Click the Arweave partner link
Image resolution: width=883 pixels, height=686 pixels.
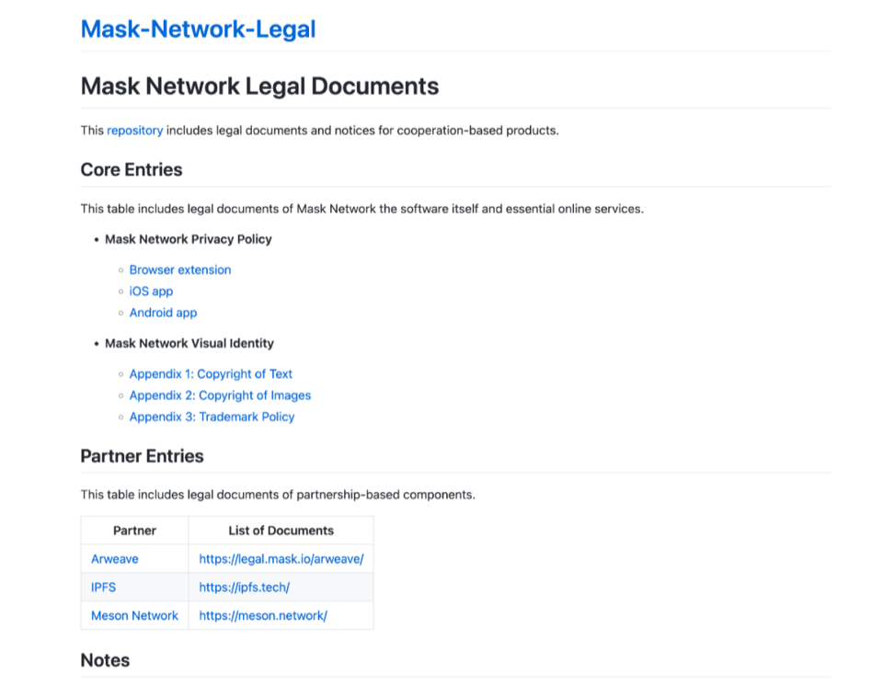[x=115, y=559]
